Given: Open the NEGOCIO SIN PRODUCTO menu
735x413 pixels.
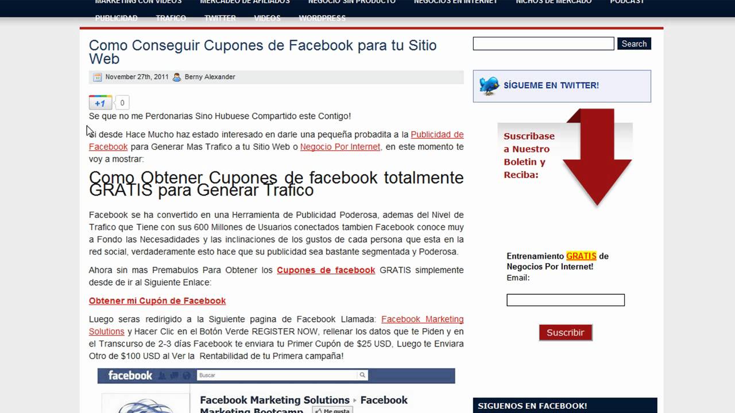Looking at the screenshot, I should click(x=351, y=2).
